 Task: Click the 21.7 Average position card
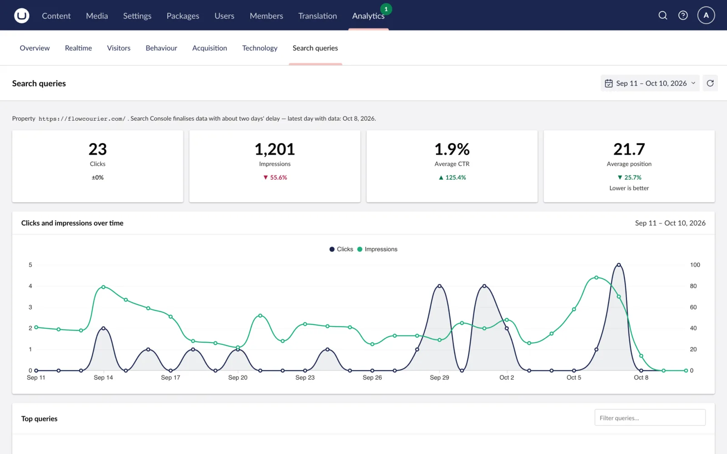(x=629, y=166)
